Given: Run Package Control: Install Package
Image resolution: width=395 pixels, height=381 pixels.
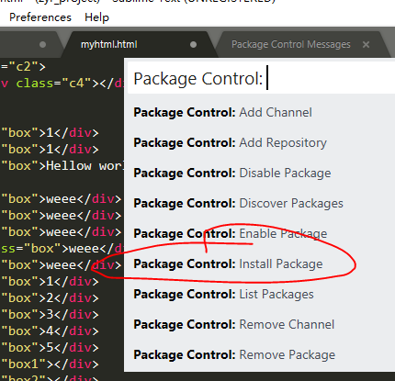Looking at the screenshot, I should (x=260, y=263).
